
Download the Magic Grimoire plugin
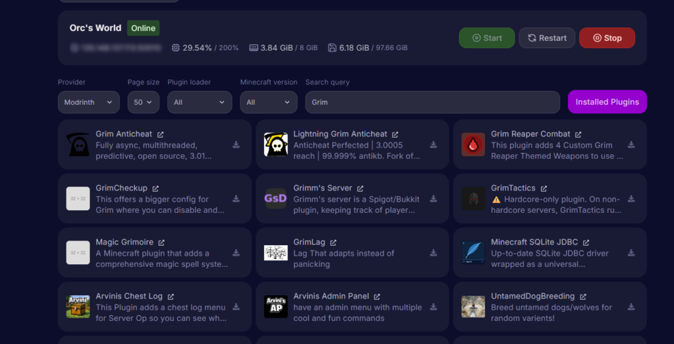tap(236, 252)
